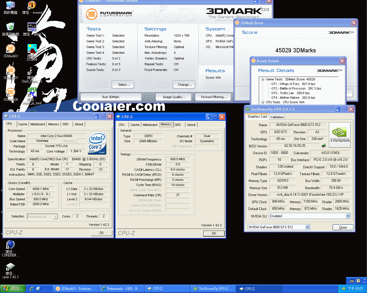Screen dimensions: 367x293
Task: Open the super_pi_mod shortcut icon
Action: 32,96
